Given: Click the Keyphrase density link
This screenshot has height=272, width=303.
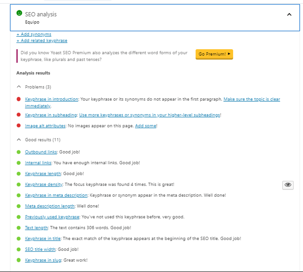Looking at the screenshot, I should point(44,185).
